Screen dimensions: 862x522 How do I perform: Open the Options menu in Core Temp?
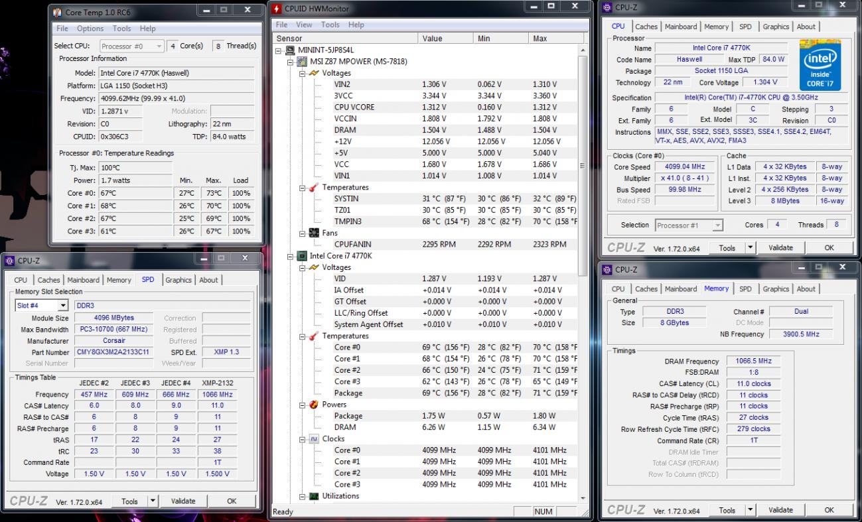pyautogui.click(x=90, y=29)
